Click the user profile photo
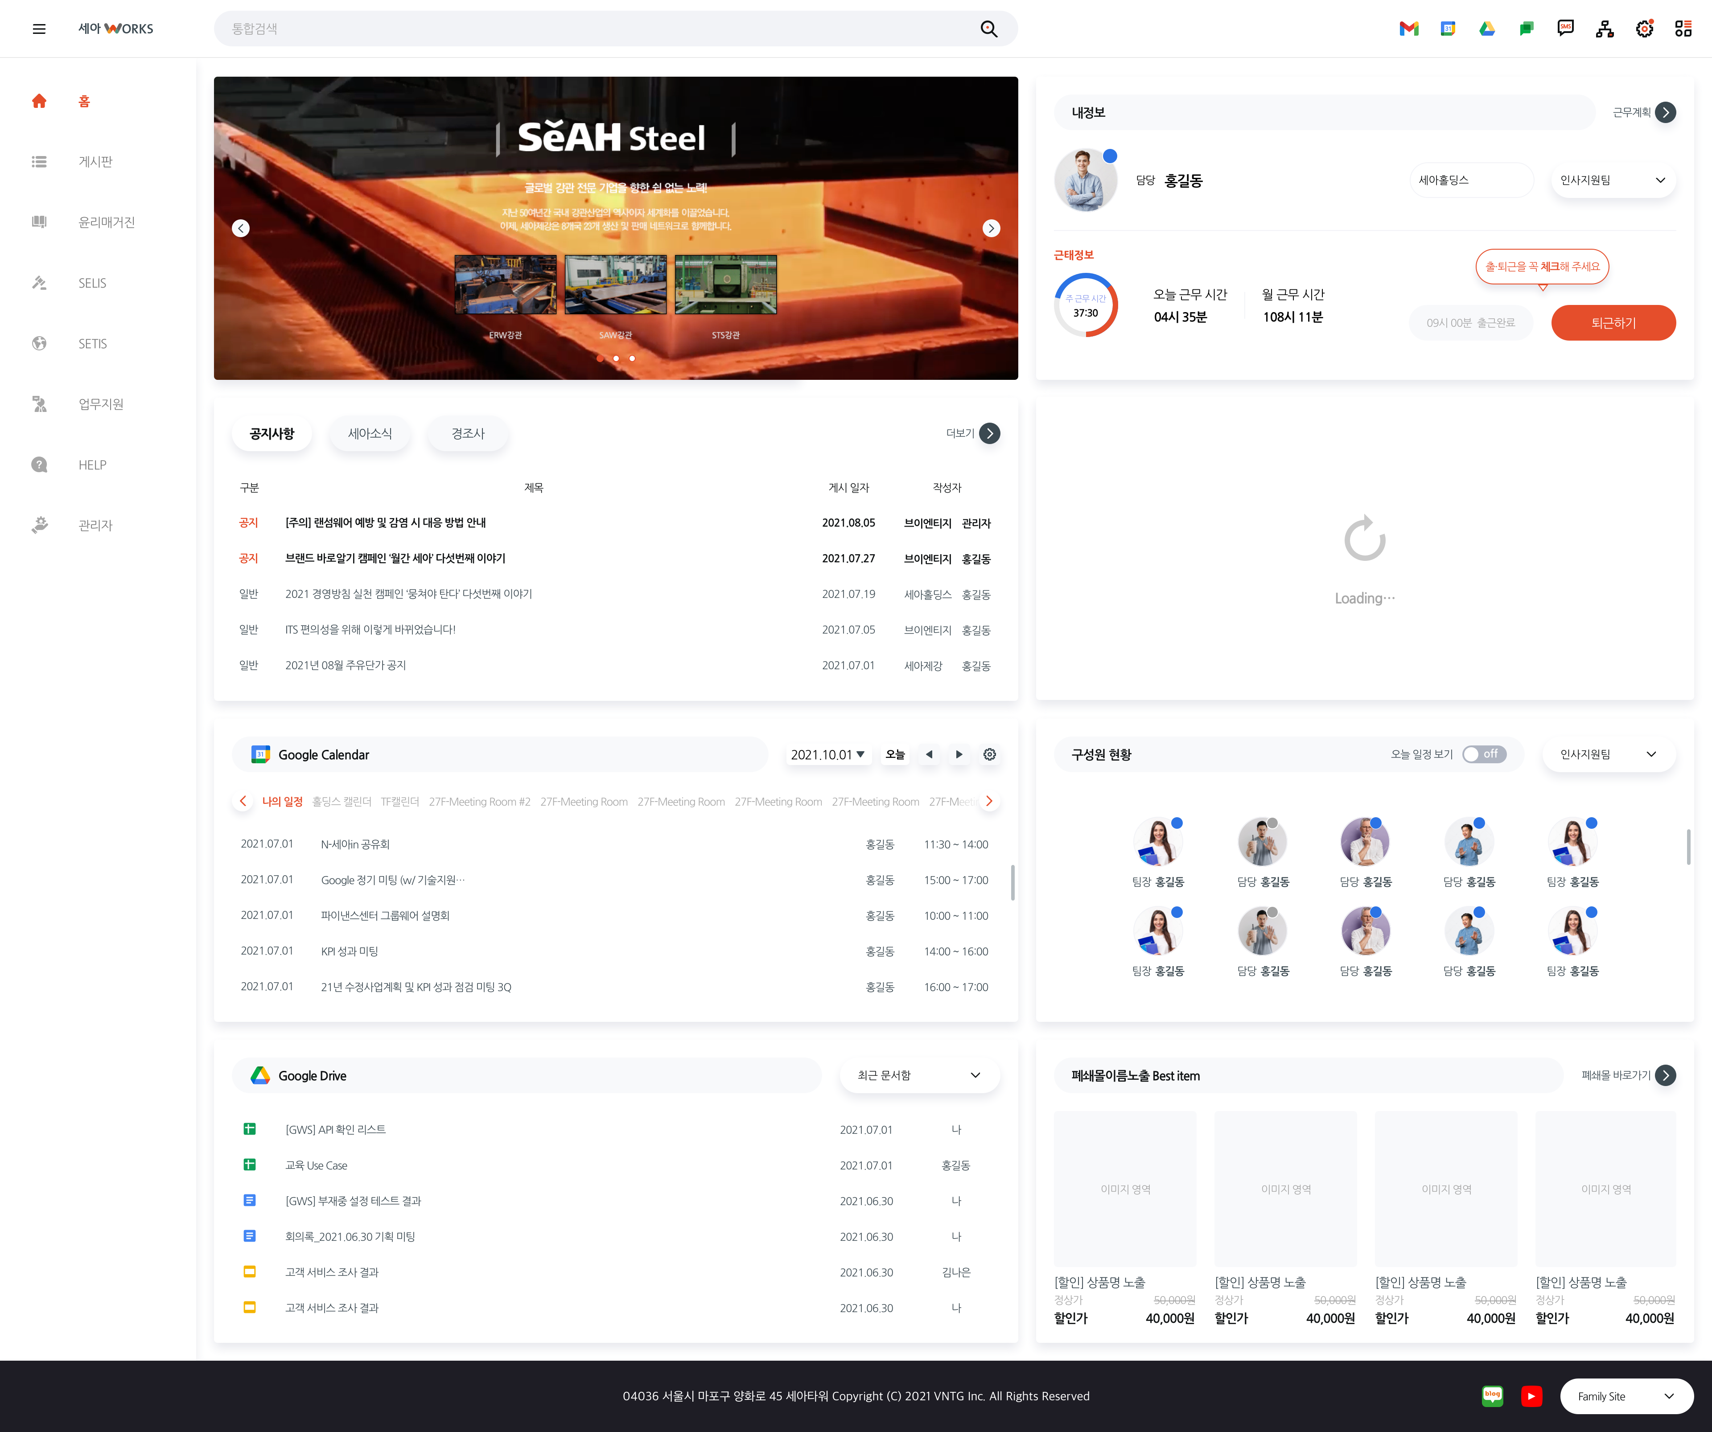Image resolution: width=1712 pixels, height=1432 pixels. 1085,180
